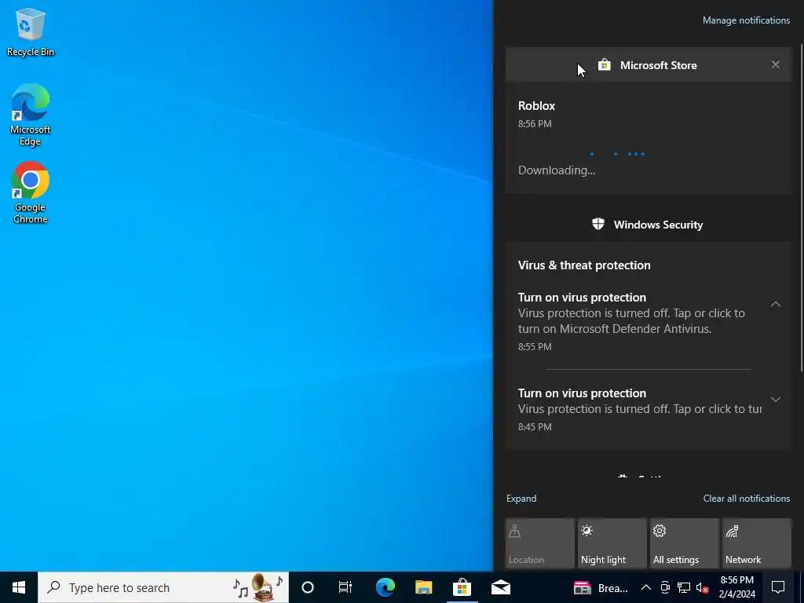Click the muted speaker volume icon
The image size is (804, 603).
pyautogui.click(x=702, y=587)
